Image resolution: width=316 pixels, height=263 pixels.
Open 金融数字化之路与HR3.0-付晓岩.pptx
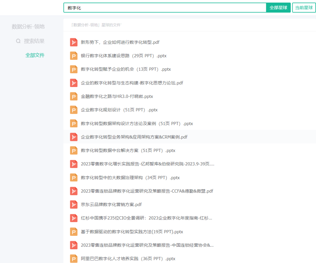click(116, 96)
